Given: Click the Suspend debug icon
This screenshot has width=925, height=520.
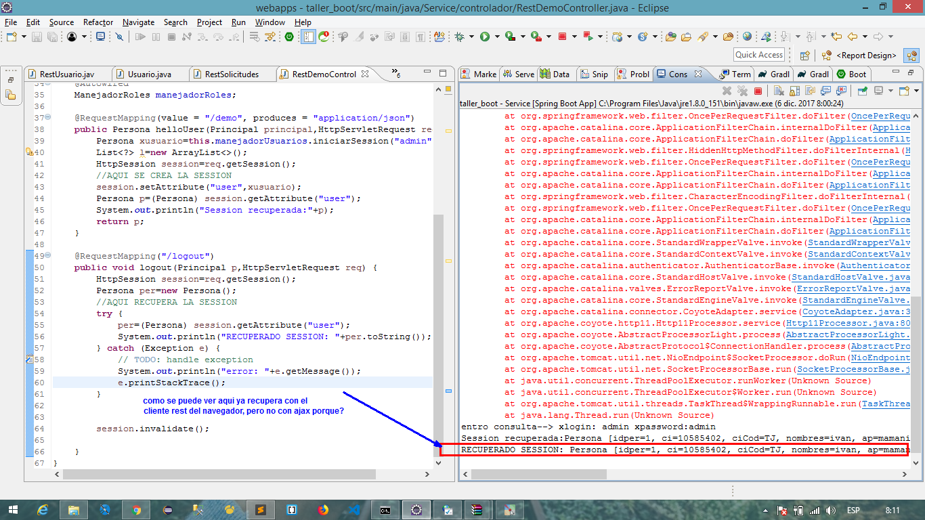Looking at the screenshot, I should tap(156, 37).
